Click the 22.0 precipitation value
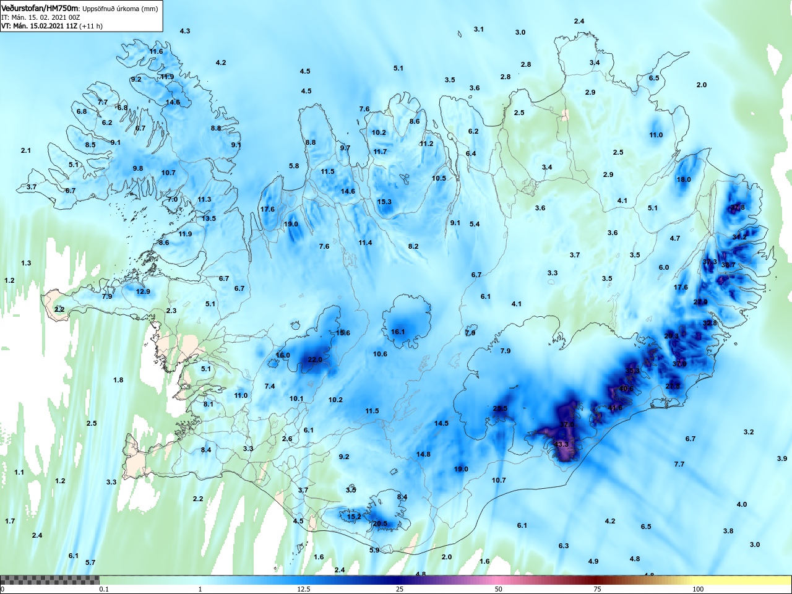The width and height of the screenshot is (792, 594). (x=315, y=359)
